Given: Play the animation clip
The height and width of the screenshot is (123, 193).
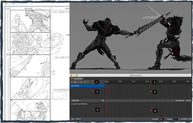Looking at the screenshot, I should (x=81, y=82).
